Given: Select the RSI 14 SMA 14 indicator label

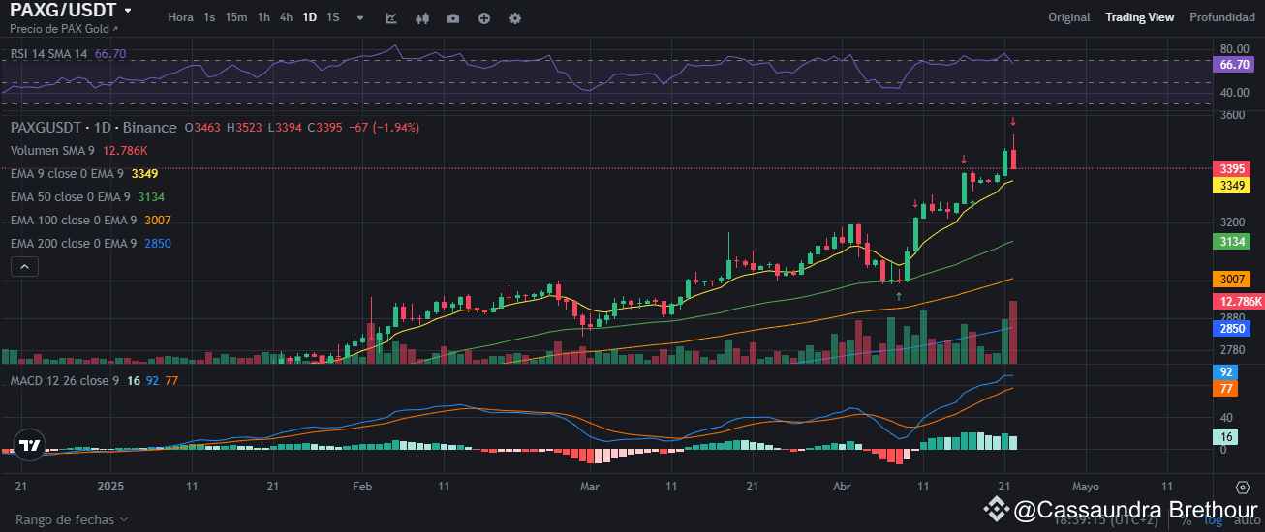Looking at the screenshot, I should click(49, 53).
